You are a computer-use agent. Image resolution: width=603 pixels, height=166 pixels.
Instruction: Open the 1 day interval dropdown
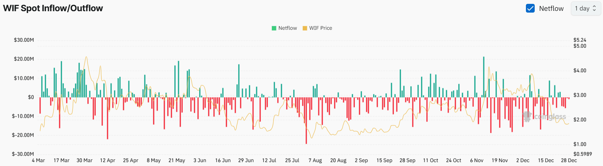click(x=585, y=8)
